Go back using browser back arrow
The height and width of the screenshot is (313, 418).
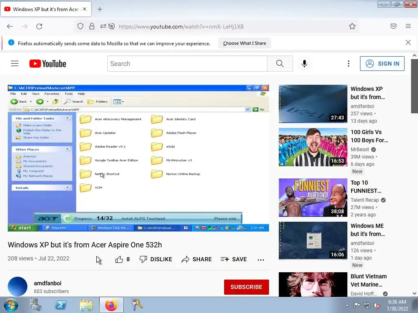click(x=10, y=26)
